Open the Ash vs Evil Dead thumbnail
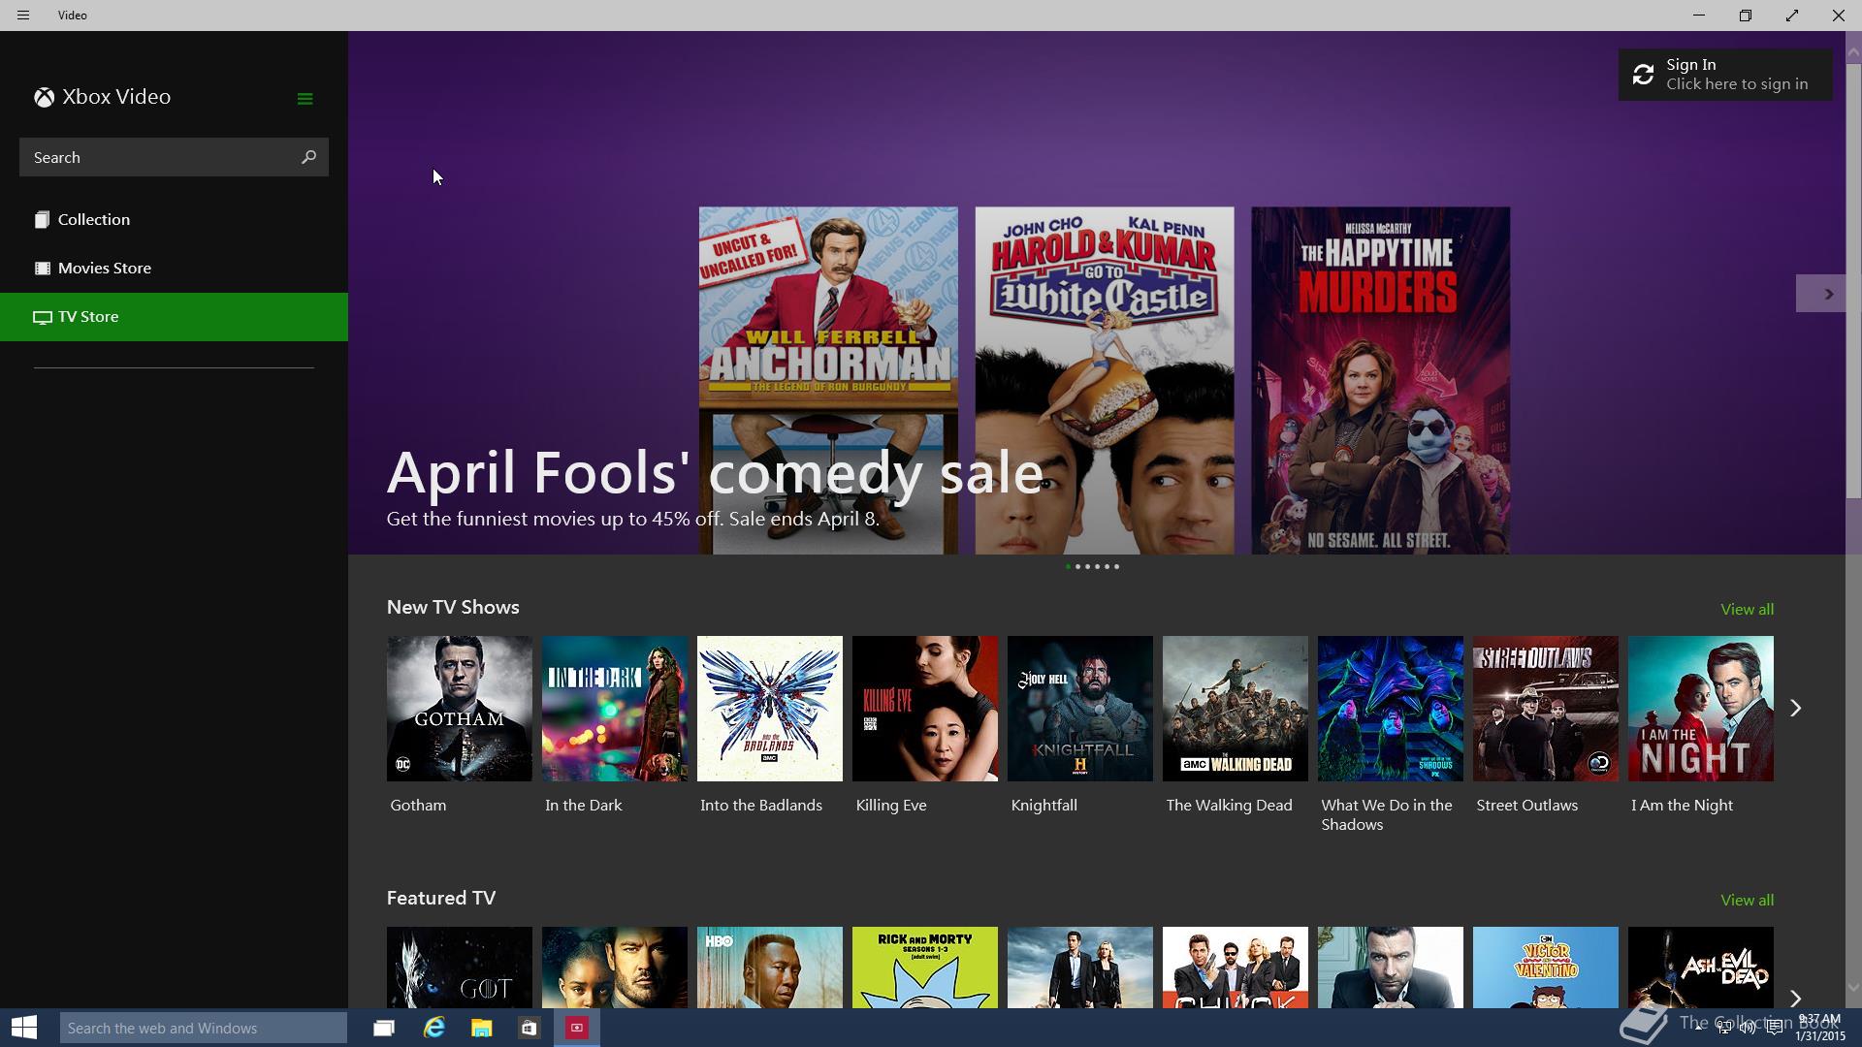Image resolution: width=1862 pixels, height=1047 pixels. (1701, 968)
